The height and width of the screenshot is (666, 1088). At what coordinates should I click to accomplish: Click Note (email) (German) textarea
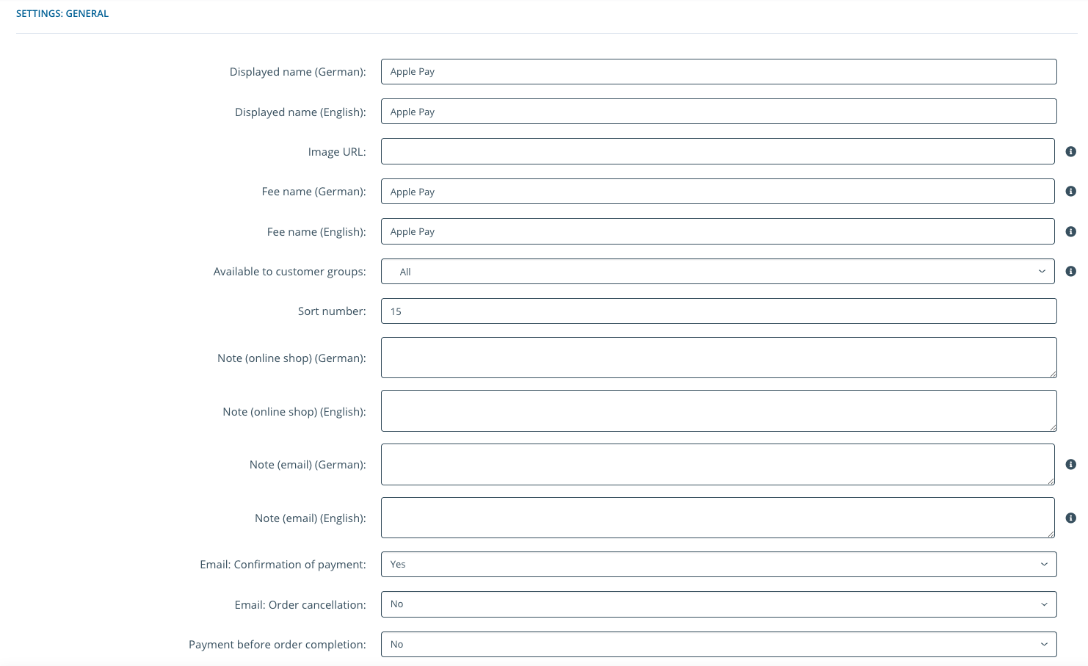point(717,465)
